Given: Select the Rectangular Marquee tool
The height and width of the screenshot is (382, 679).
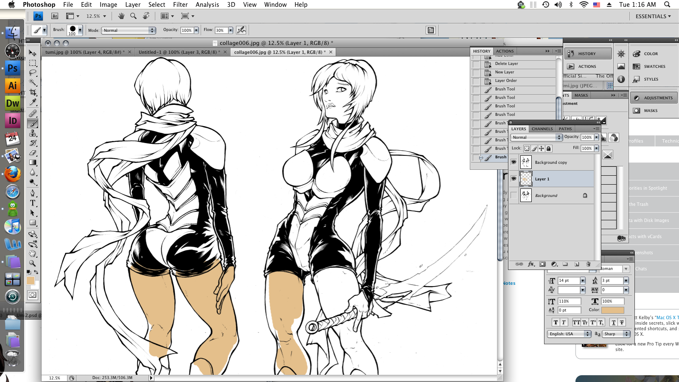Looking at the screenshot, I should [x=33, y=63].
